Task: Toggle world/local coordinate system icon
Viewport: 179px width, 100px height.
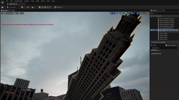Action: [121, 13]
